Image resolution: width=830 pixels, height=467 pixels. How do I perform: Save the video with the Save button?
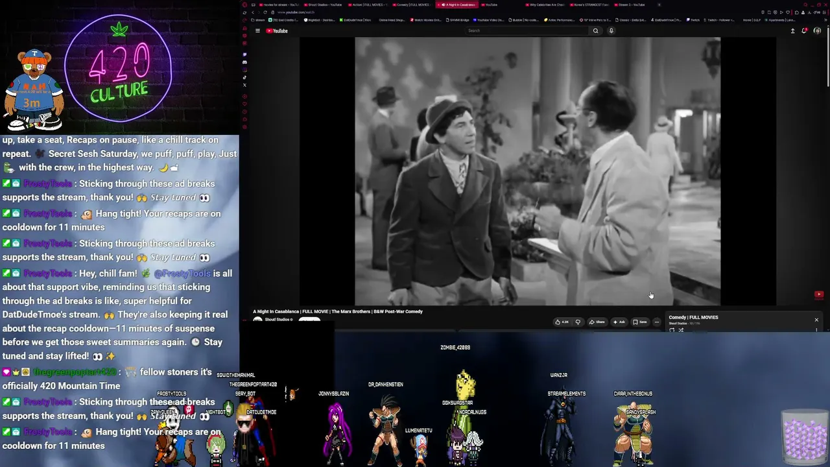coord(640,322)
